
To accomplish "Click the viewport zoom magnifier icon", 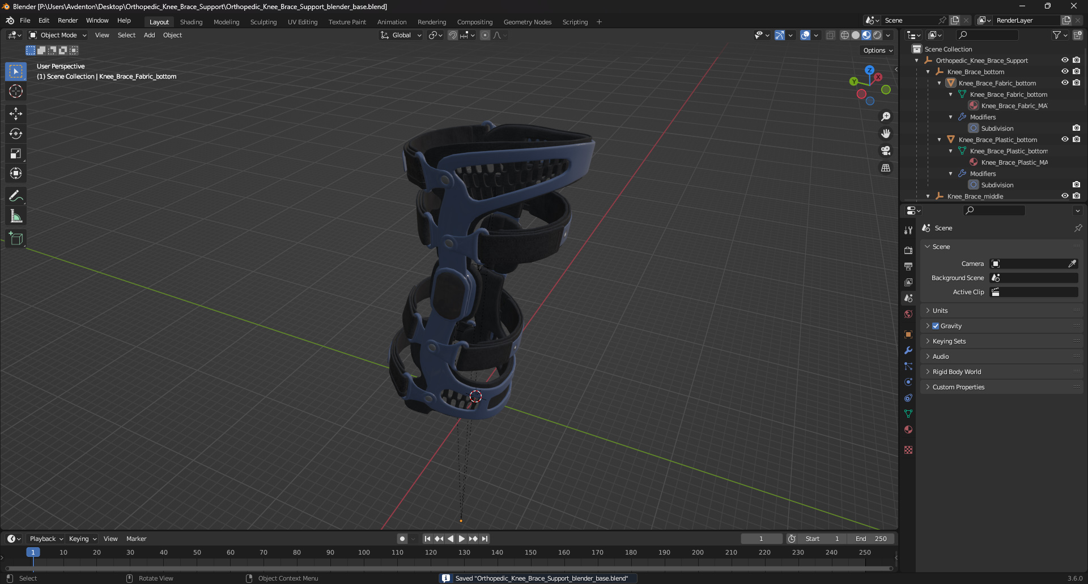I will point(886,117).
